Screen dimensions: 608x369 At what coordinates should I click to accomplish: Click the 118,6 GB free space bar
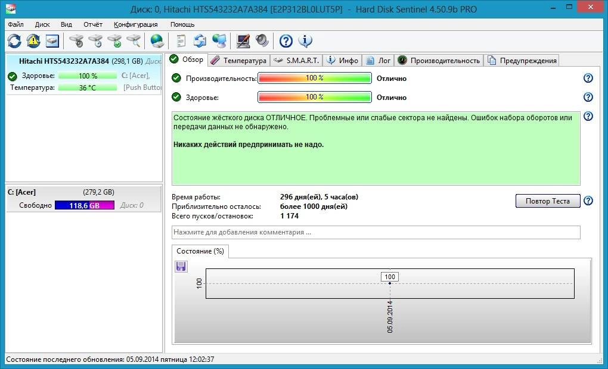pyautogui.click(x=85, y=205)
